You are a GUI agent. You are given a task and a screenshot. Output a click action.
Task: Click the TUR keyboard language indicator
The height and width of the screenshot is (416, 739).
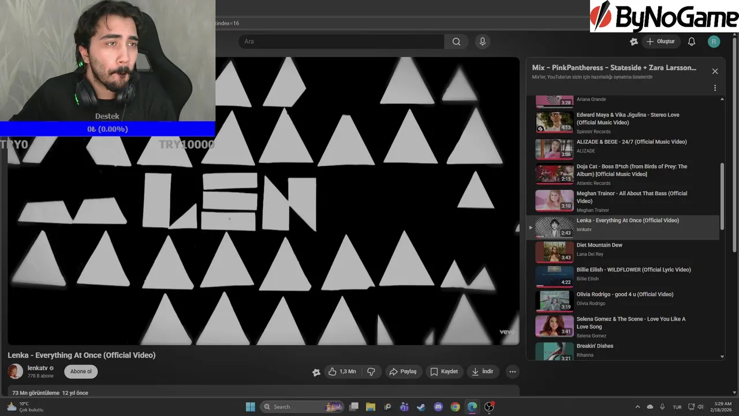point(677,407)
